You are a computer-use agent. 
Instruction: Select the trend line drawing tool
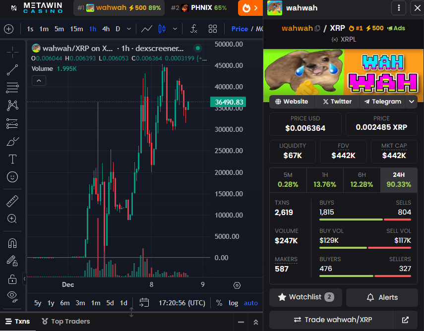12,70
